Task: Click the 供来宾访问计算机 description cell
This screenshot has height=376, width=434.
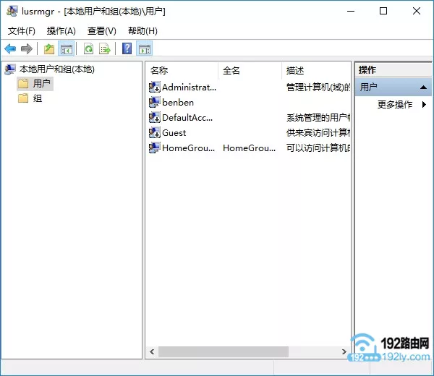Action: (x=318, y=133)
